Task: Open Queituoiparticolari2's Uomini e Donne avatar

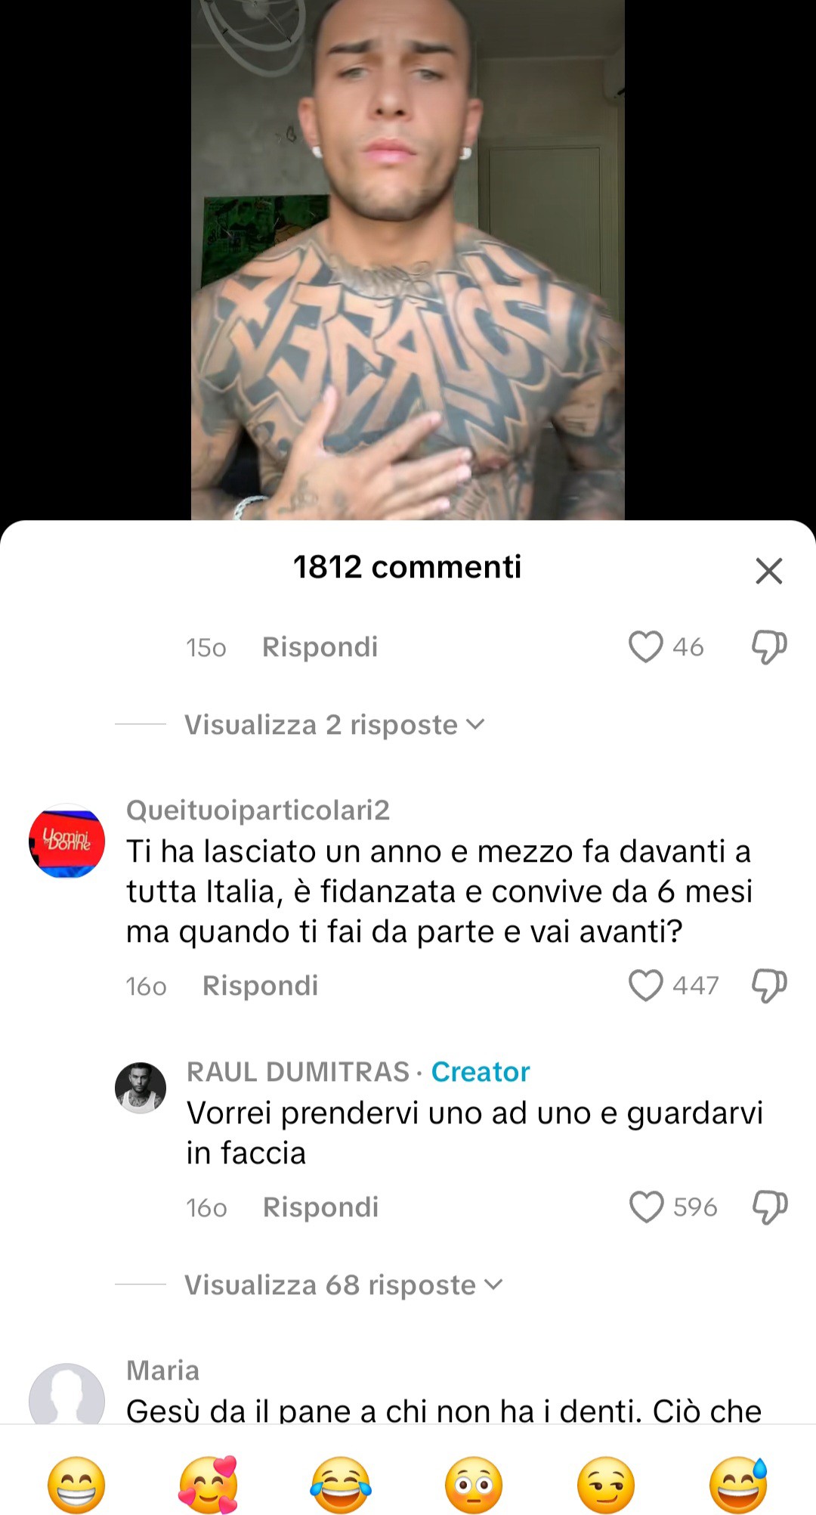Action: (x=66, y=841)
